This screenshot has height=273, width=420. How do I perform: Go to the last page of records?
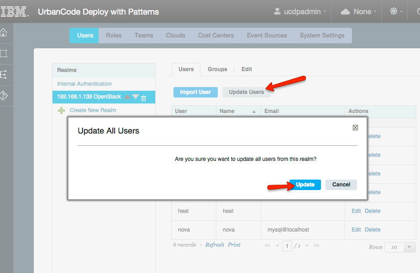pos(317,246)
